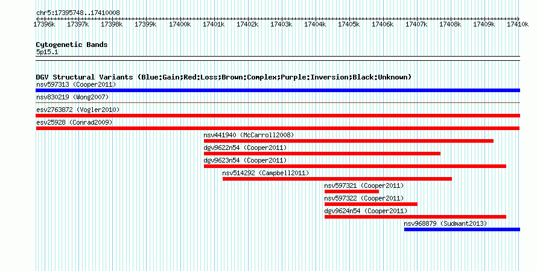Screen dimensions: 537x271
Task: Select the nsv597313 (Cooper2011) label
Action: 76,84
